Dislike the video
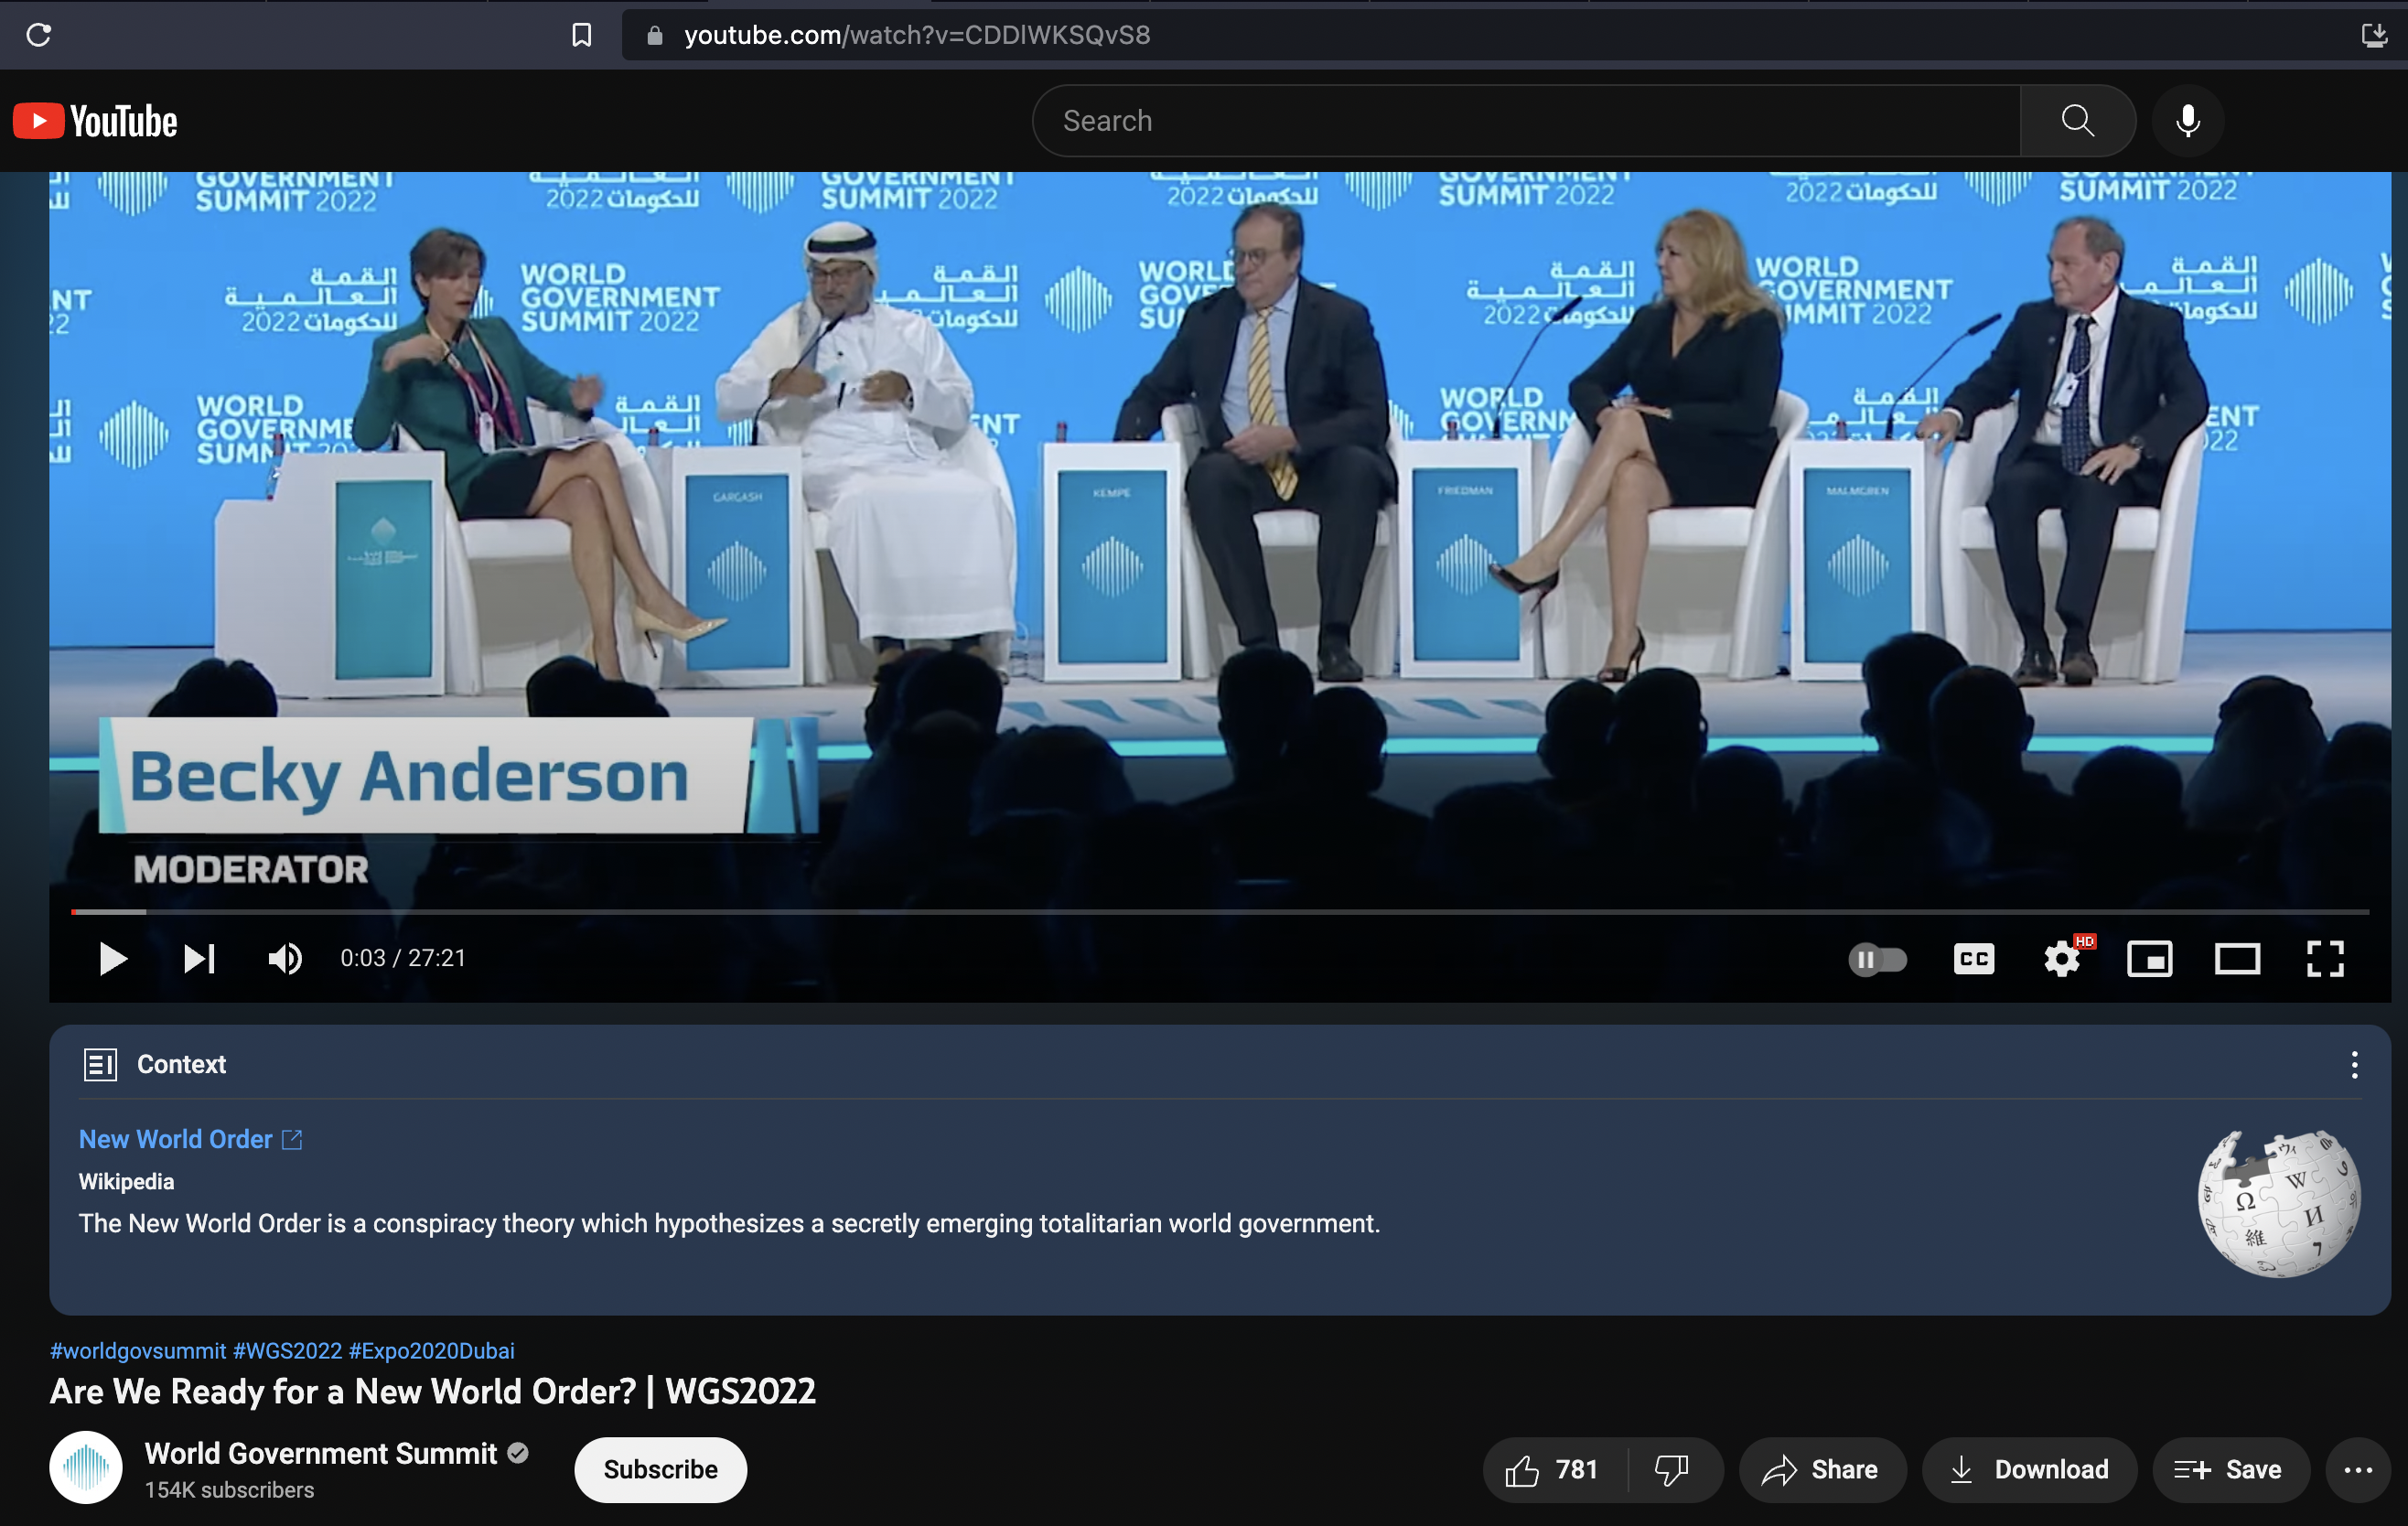The height and width of the screenshot is (1526, 2408). pyautogui.click(x=1673, y=1470)
